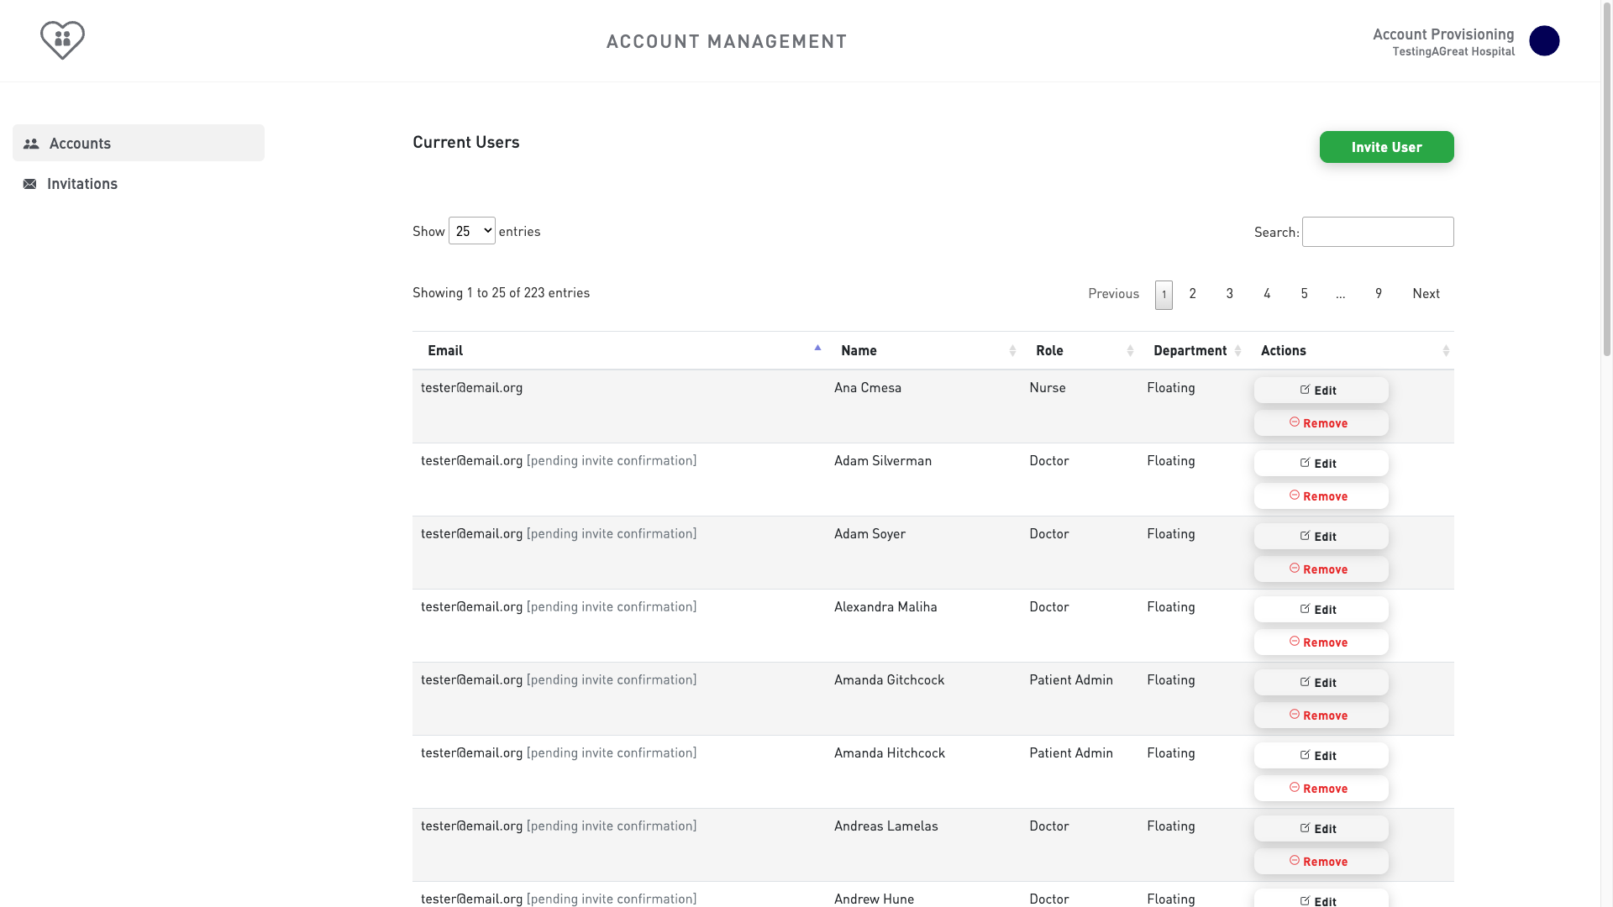Click Patient Admin role for Amanda Gitchcock

[x=1071, y=680]
